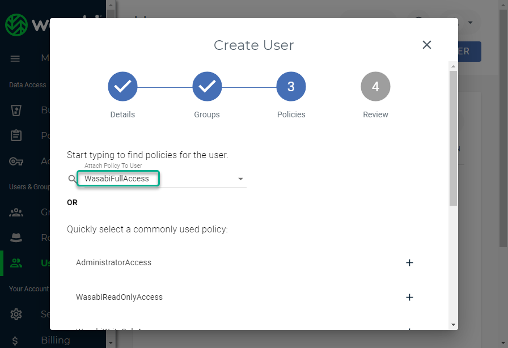The width and height of the screenshot is (508, 348).
Task: Open Groups via the people icon
Action: point(16,212)
